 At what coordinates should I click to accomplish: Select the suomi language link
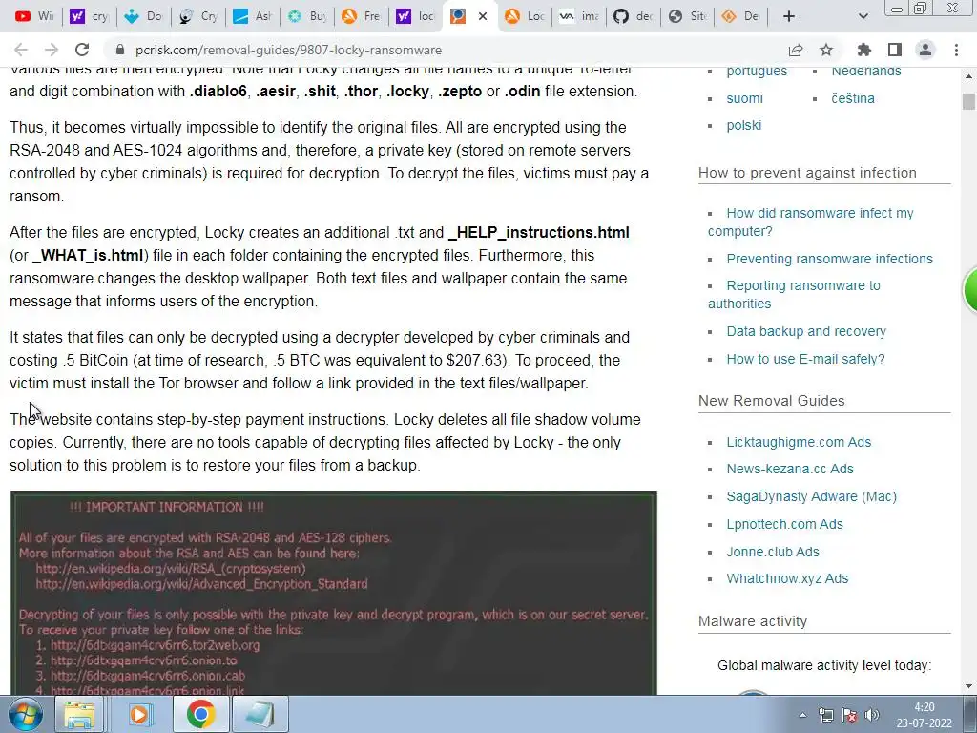(x=744, y=98)
